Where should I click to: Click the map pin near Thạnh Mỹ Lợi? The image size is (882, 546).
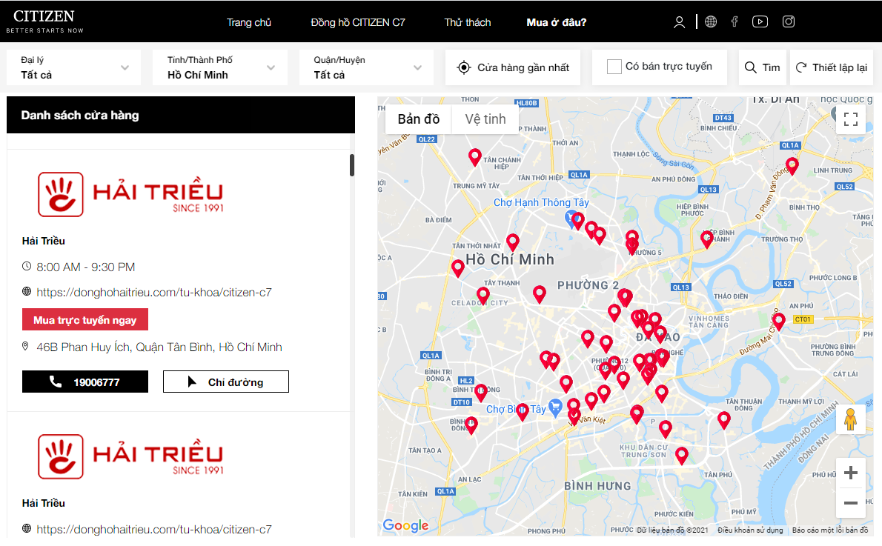click(x=724, y=420)
